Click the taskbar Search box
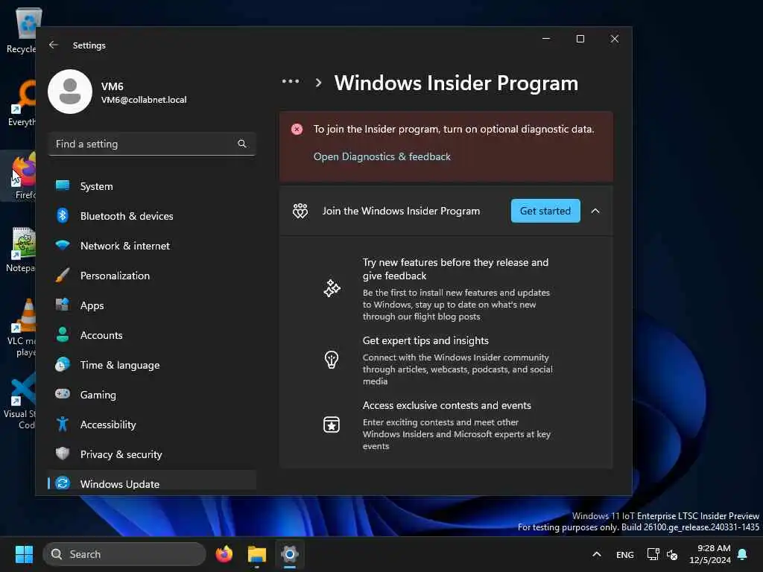Viewport: 763px width, 572px height. point(124,554)
